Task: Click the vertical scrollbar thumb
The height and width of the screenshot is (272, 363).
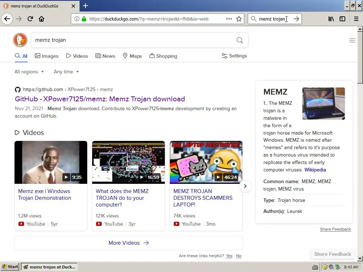Action: (x=360, y=58)
